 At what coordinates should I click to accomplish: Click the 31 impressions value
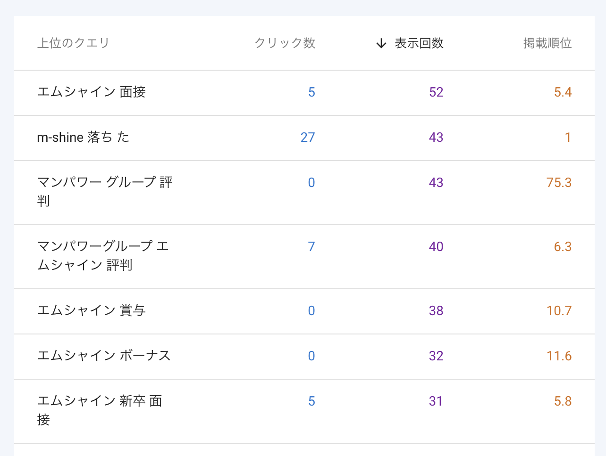[x=436, y=401]
